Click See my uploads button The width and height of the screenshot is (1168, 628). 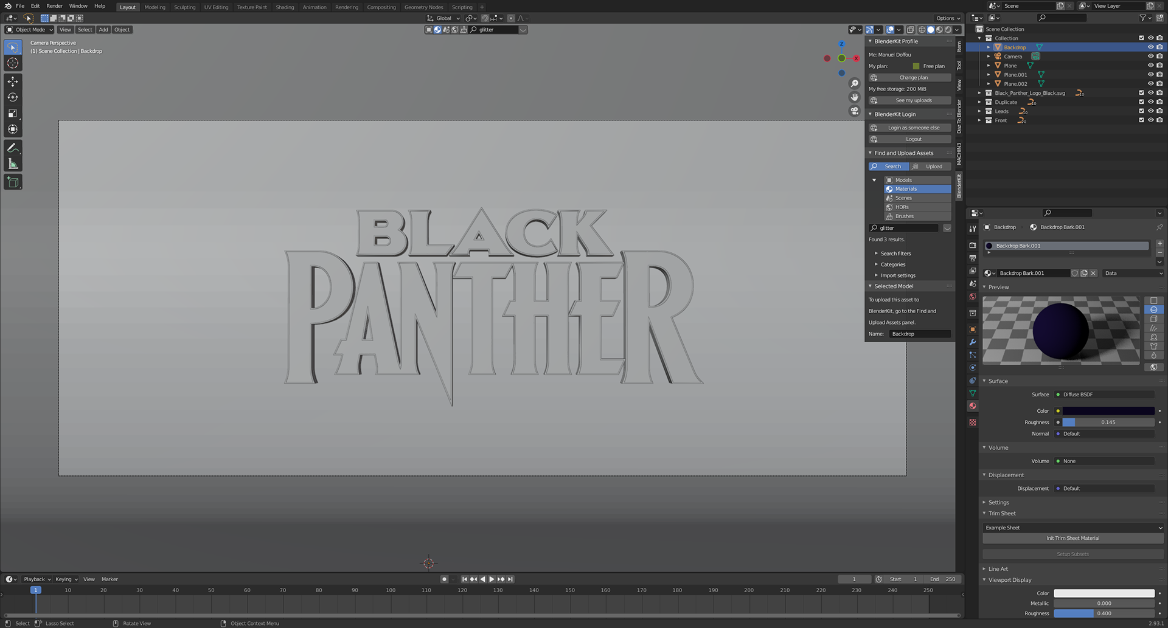[910, 100]
